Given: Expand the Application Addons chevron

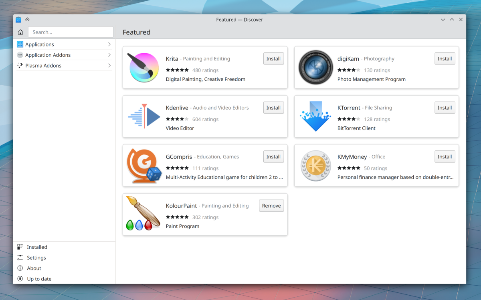Looking at the screenshot, I should 109,55.
